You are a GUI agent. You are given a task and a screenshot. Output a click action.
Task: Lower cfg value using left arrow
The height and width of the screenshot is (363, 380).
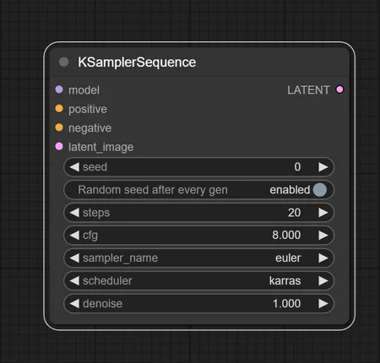74,236
